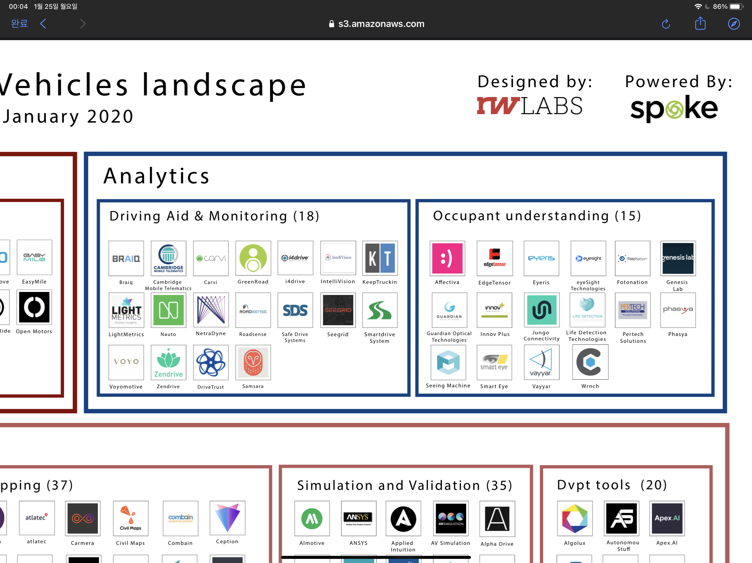The image size is (752, 563).
Task: Click the SDS Safe Drive Systems logo
Action: pyautogui.click(x=295, y=310)
